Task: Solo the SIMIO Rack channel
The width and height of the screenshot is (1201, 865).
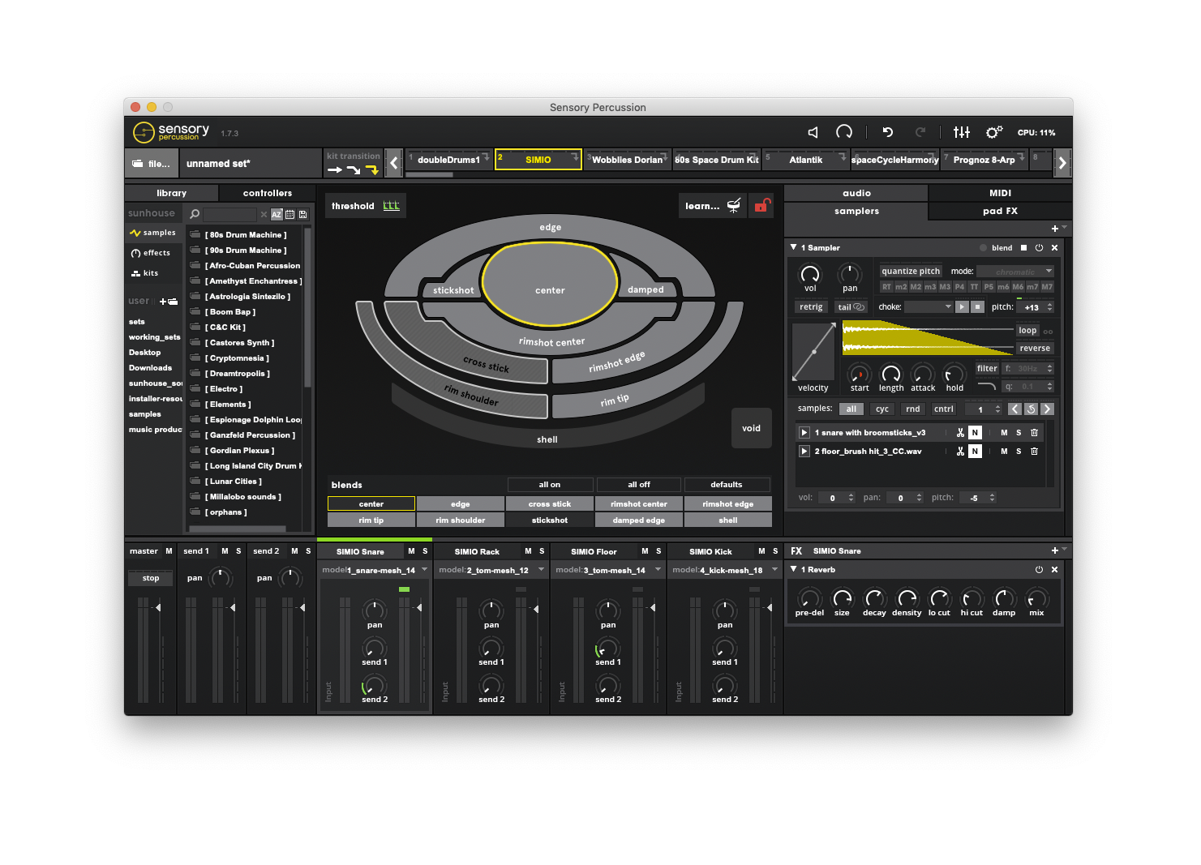Action: coord(542,551)
